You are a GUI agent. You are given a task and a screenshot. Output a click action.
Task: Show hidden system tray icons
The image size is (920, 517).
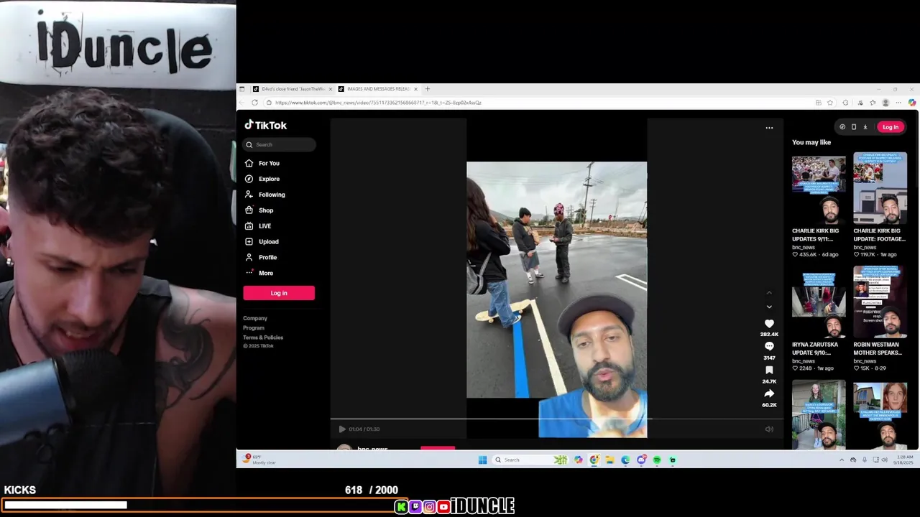click(x=842, y=460)
